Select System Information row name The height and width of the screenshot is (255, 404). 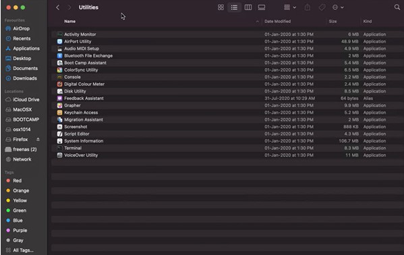pos(84,141)
